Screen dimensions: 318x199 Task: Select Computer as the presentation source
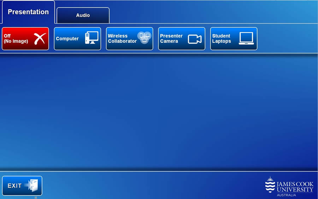coord(77,39)
